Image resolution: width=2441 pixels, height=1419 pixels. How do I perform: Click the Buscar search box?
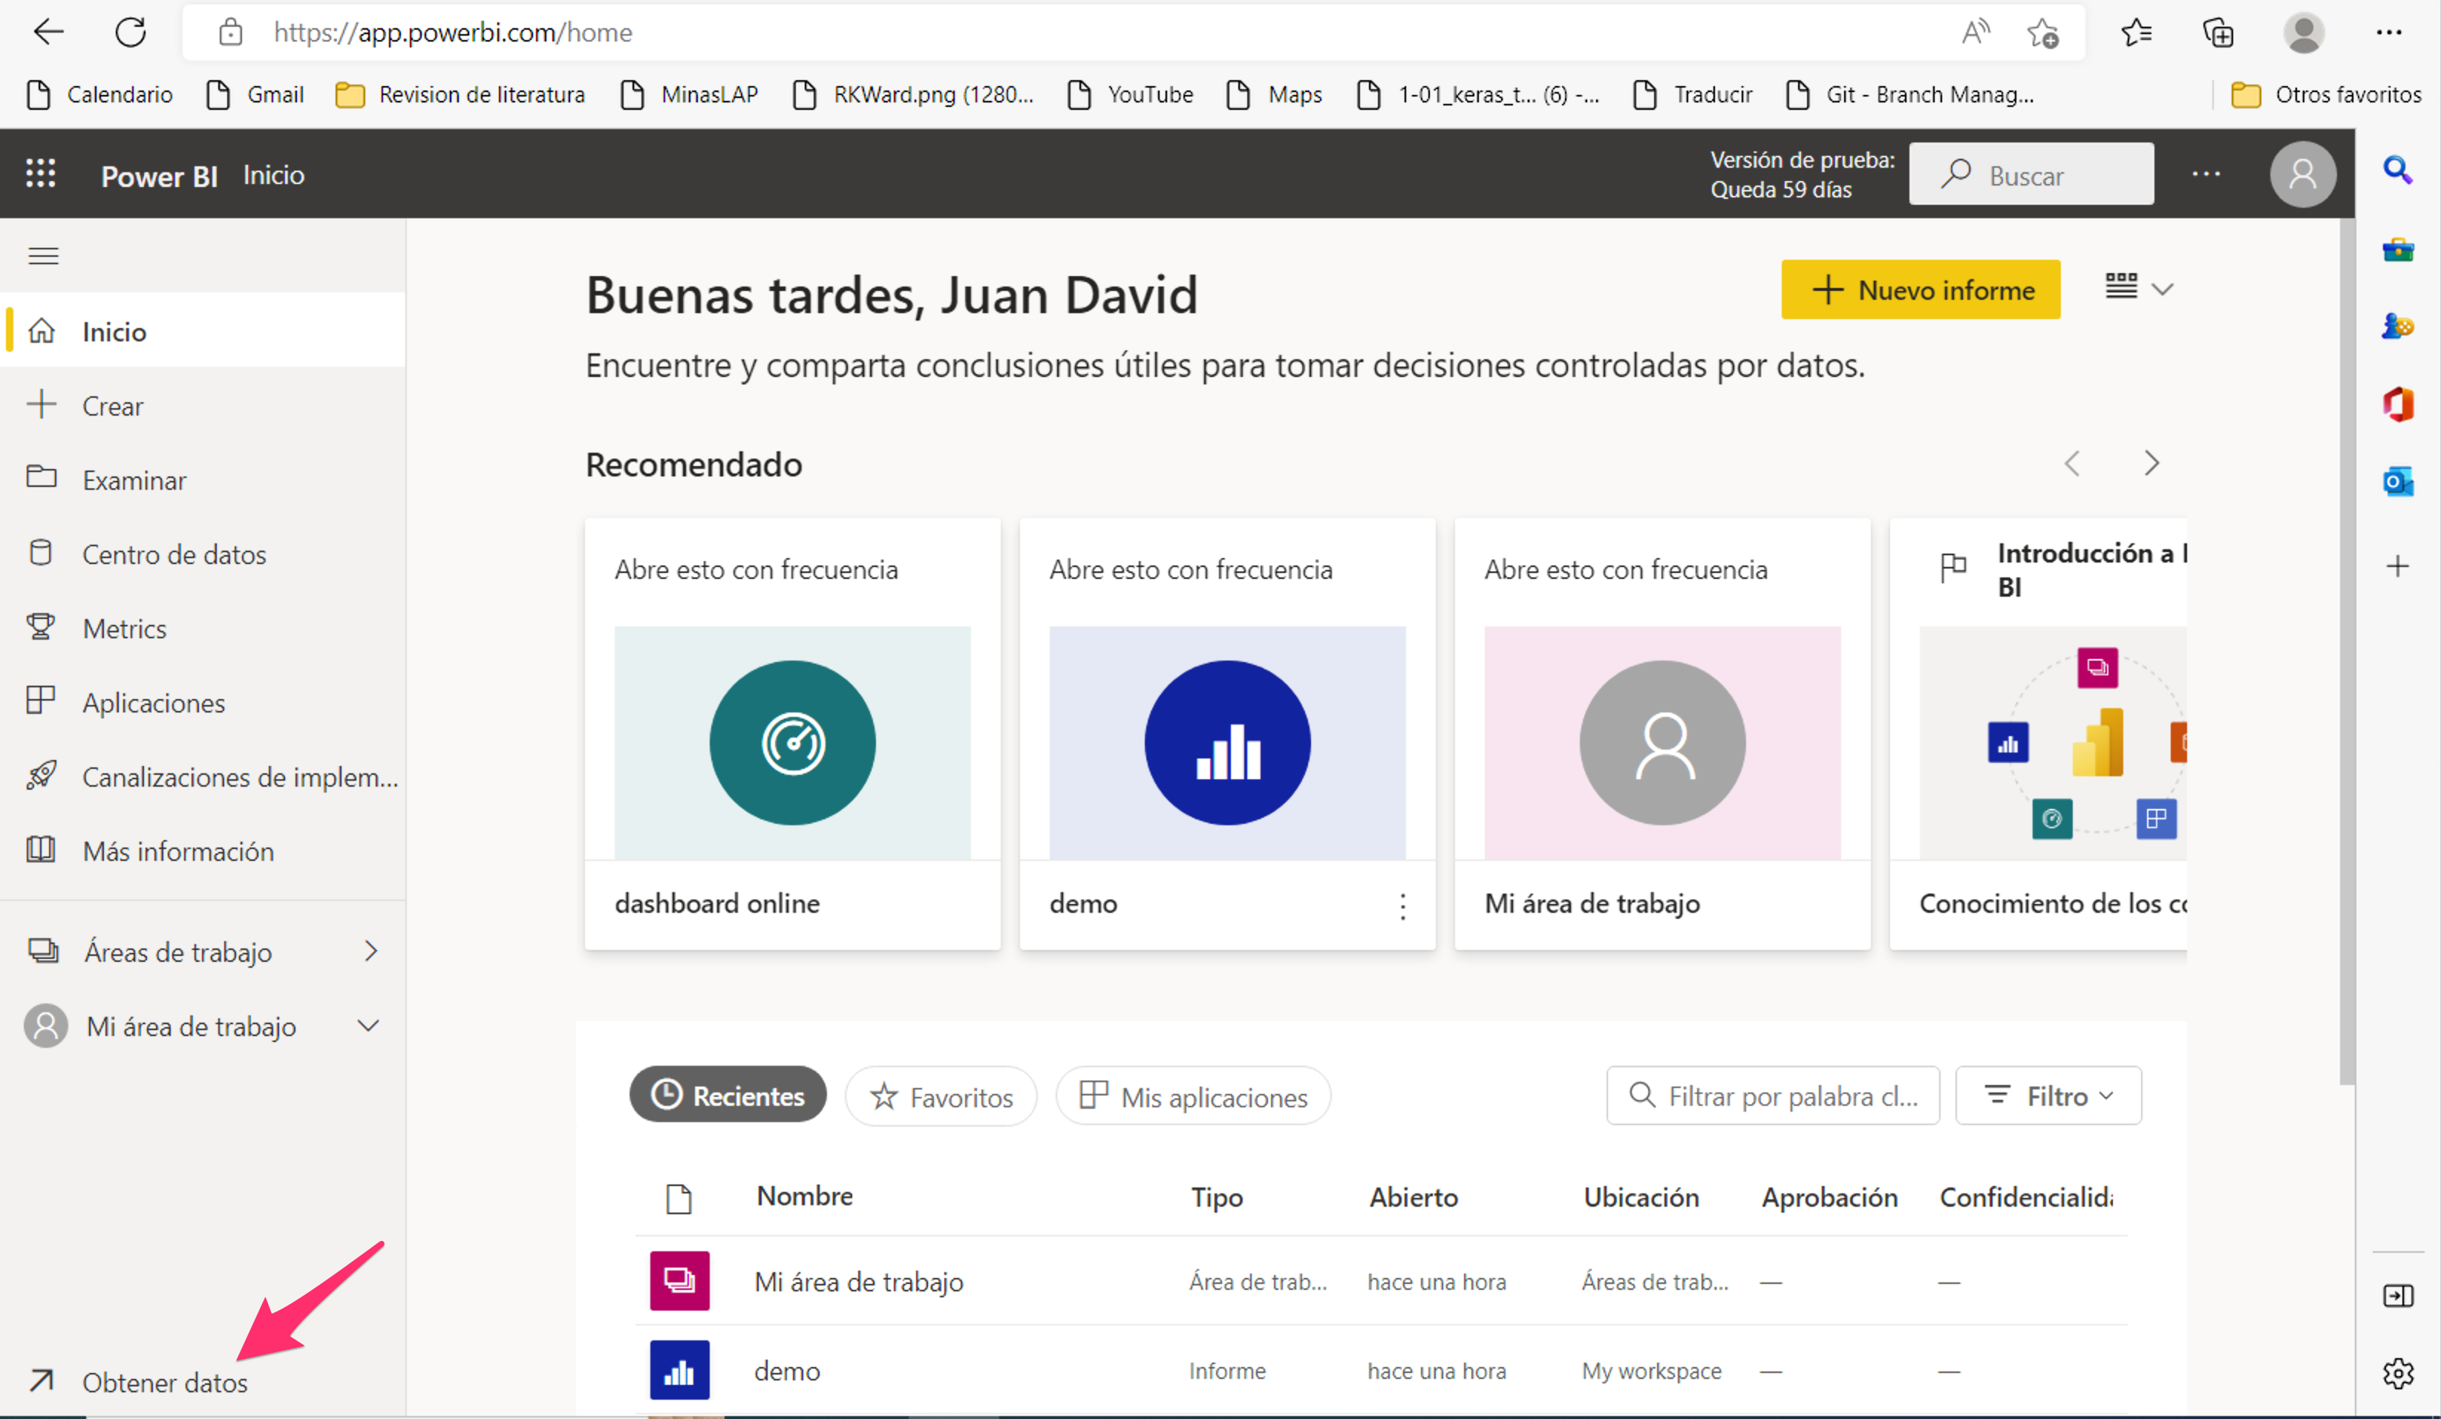(x=2031, y=174)
